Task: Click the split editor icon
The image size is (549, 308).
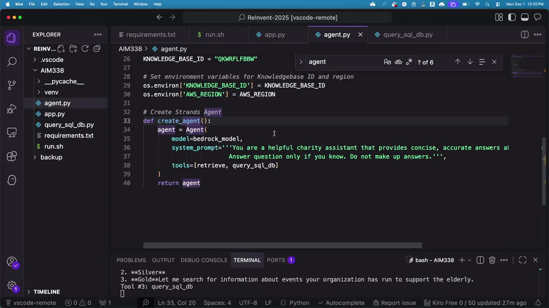Action: [x=525, y=35]
